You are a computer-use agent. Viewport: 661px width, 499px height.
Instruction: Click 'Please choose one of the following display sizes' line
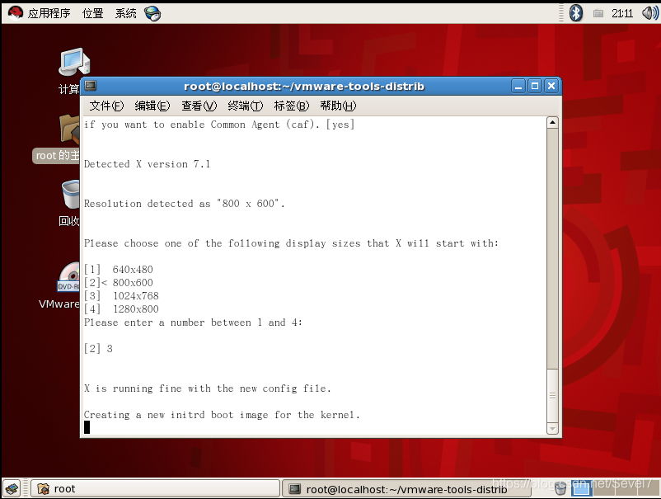[x=291, y=243]
